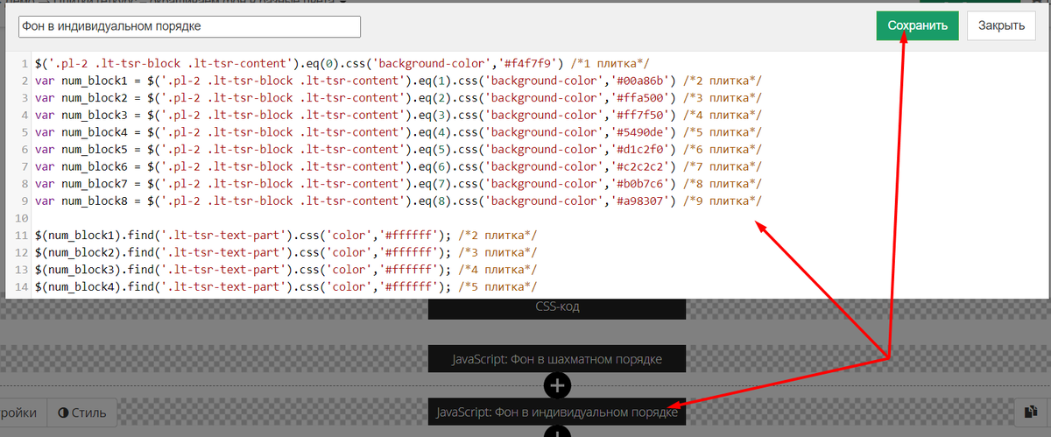Click the line declaring var num_block4
The width and height of the screenshot is (1051, 437).
coord(399,132)
